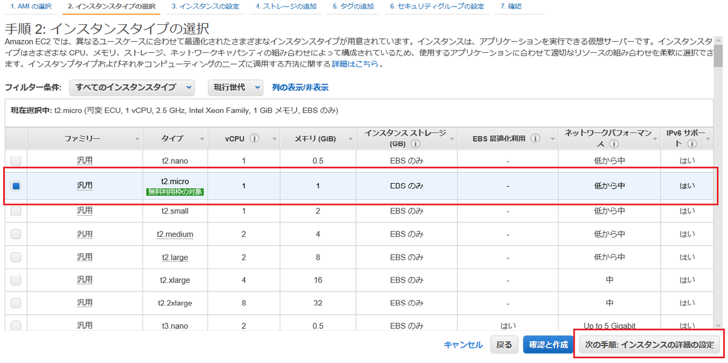Click IPv6 support info icon

point(692,144)
